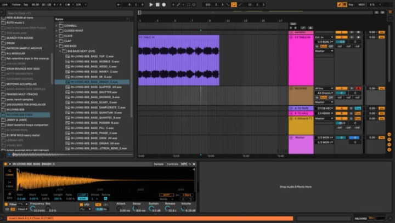The width and height of the screenshot is (395, 223).
Task: Set INLIVING monitor to Auto
Action: (x=324, y=98)
